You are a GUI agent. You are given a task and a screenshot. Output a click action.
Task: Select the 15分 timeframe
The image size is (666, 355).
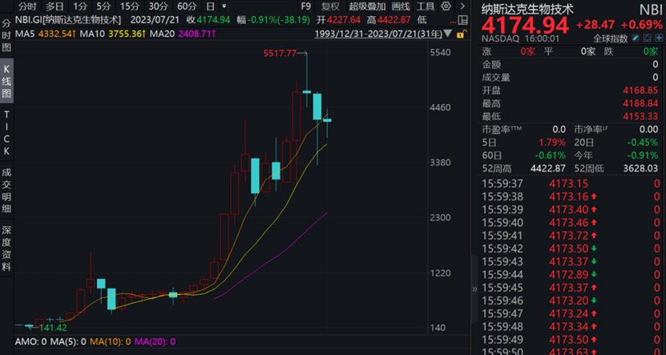click(x=129, y=6)
